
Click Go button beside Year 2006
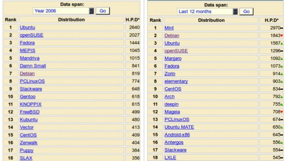tap(103, 11)
